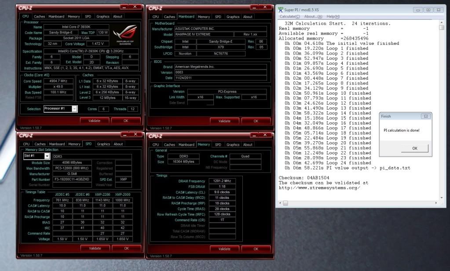Click Validate in the Mainboard window

(224, 121)
